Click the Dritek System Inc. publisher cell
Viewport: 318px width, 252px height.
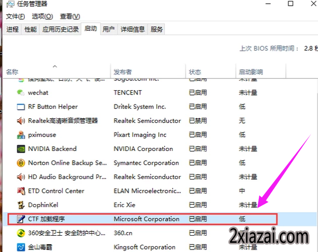click(140, 107)
